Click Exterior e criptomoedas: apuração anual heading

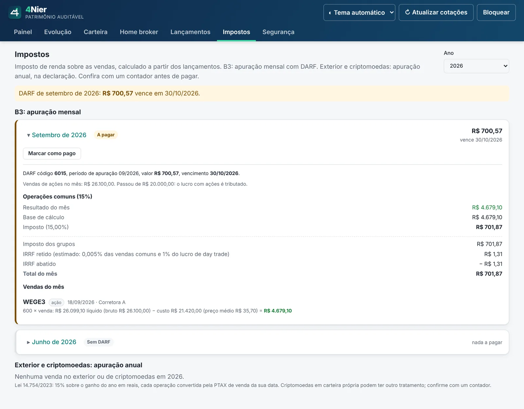click(x=79, y=365)
